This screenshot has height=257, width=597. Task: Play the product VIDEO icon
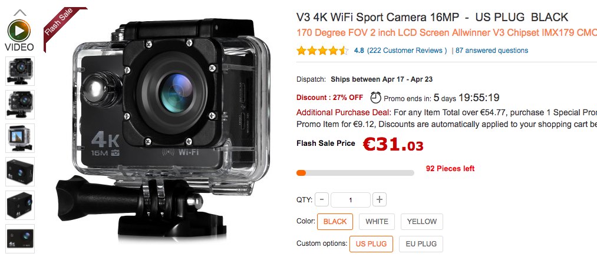pos(19,31)
